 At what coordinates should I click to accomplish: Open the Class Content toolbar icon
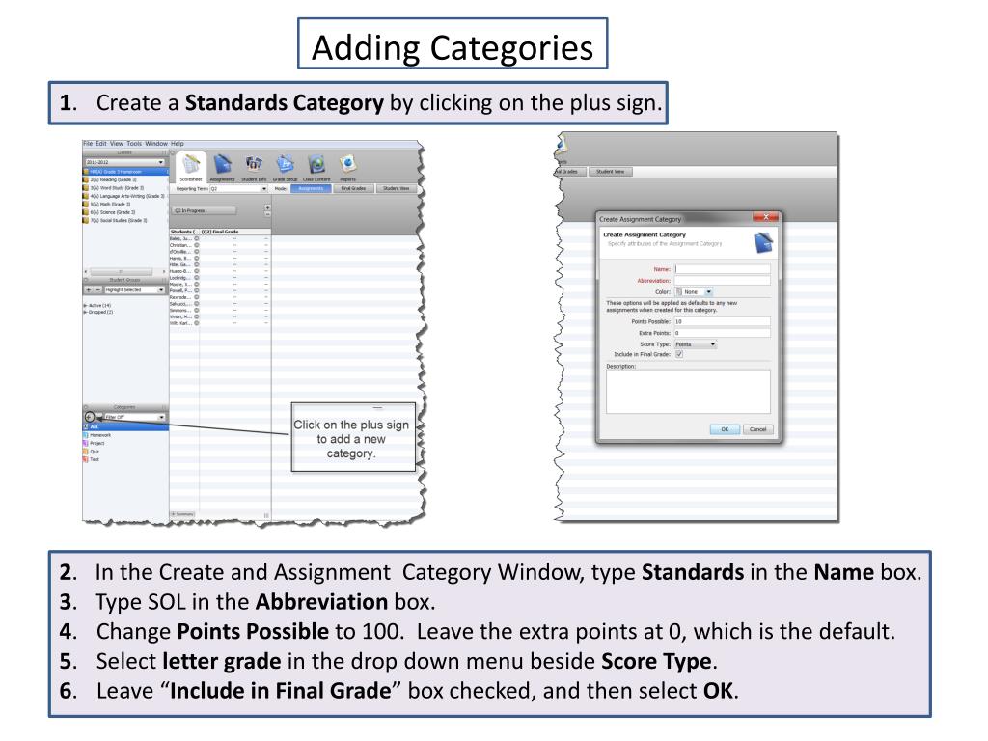[x=316, y=165]
